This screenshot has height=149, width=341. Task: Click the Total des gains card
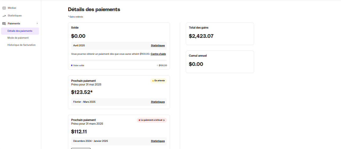click(220, 34)
